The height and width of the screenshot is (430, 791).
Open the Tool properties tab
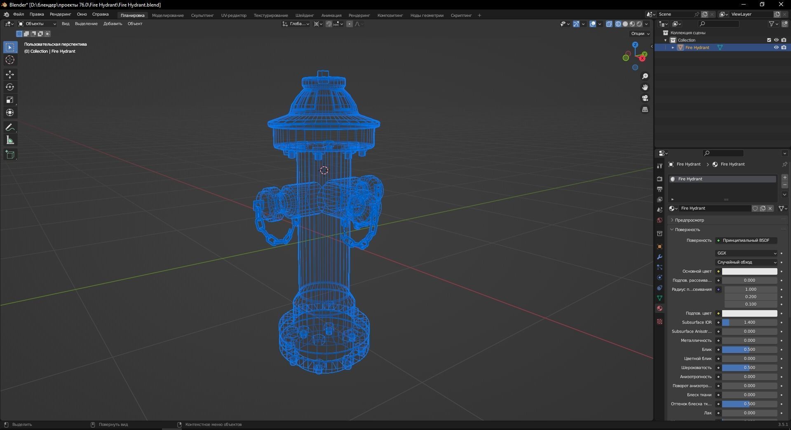pyautogui.click(x=660, y=166)
